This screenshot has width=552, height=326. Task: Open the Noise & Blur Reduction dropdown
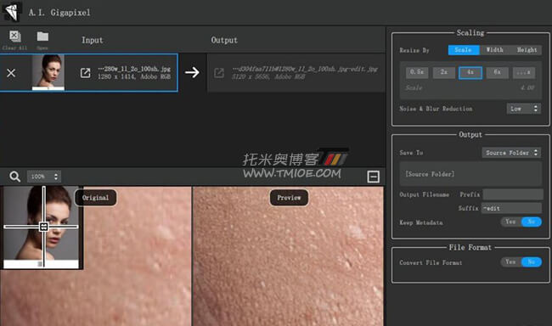(x=523, y=109)
